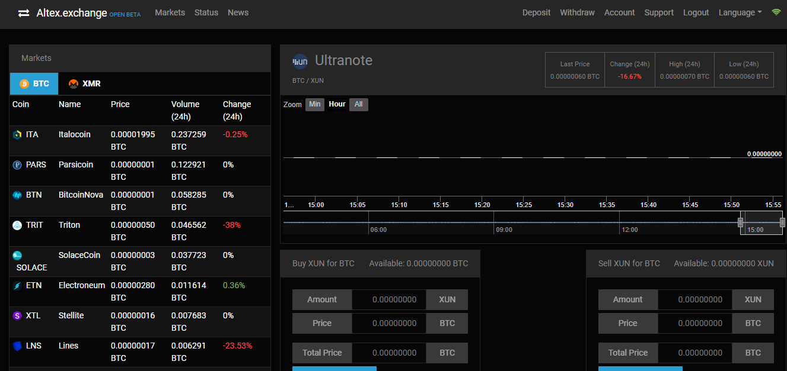Screen dimensions: 787x371
Task: Click the green connection signal icon
Action: (776, 12)
